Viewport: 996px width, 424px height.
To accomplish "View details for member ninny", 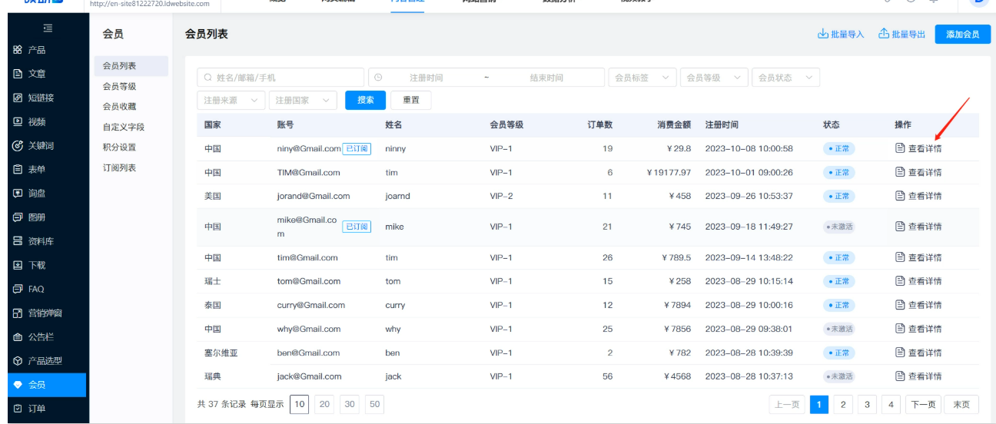I will pyautogui.click(x=918, y=149).
